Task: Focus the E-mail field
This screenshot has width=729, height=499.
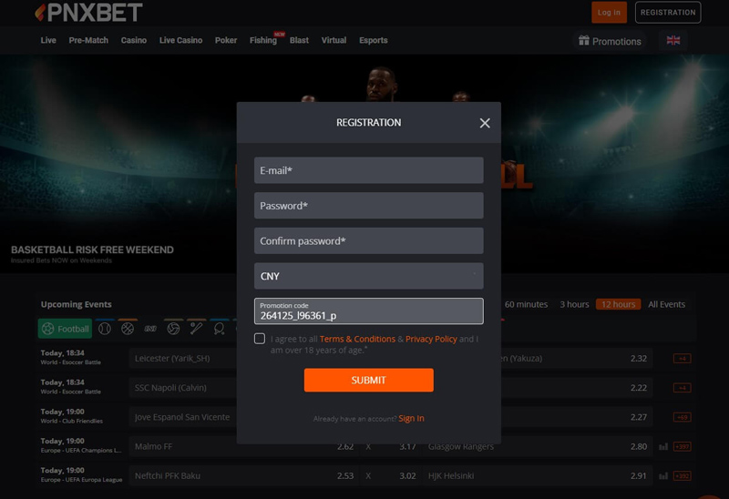Action: coord(369,170)
